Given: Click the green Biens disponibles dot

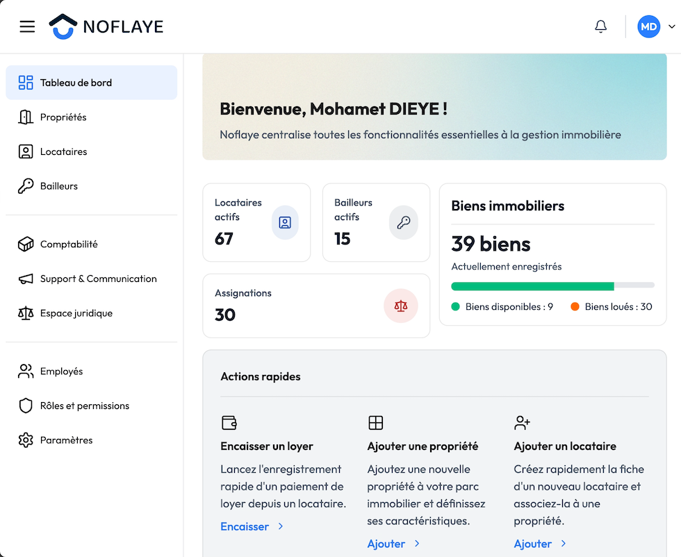Looking at the screenshot, I should point(456,306).
